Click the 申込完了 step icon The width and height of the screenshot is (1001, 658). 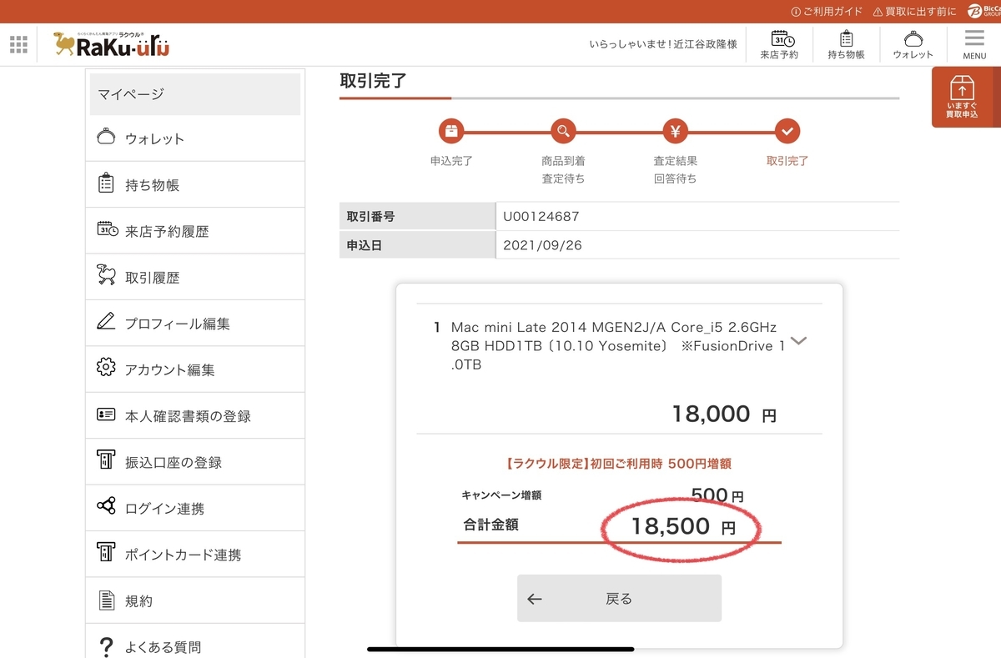click(451, 131)
